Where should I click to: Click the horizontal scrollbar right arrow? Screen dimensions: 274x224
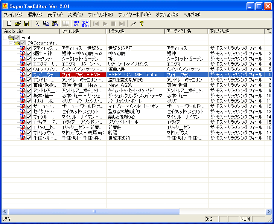[x=269, y=212]
